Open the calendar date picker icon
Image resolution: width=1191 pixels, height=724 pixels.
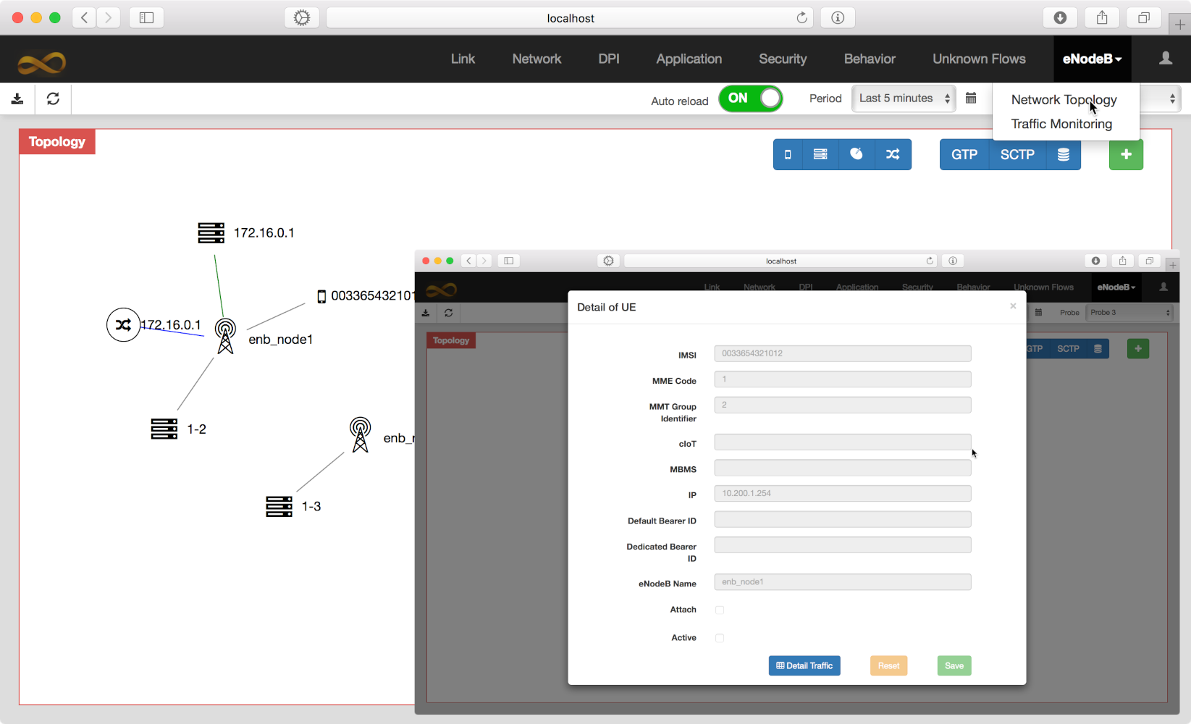tap(971, 98)
